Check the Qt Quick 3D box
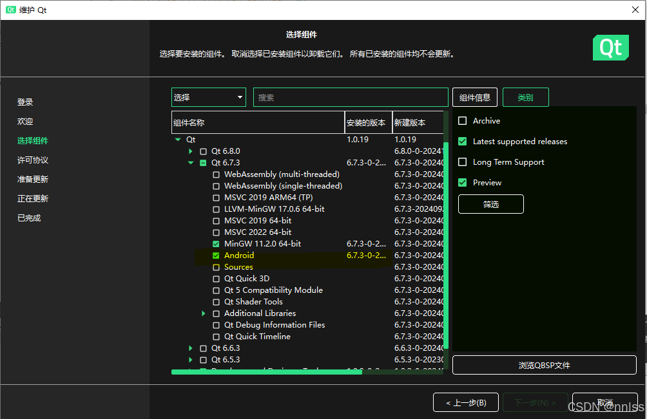647x419 pixels. tap(216, 279)
